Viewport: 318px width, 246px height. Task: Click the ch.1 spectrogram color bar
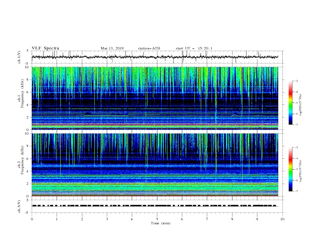[x=290, y=103]
